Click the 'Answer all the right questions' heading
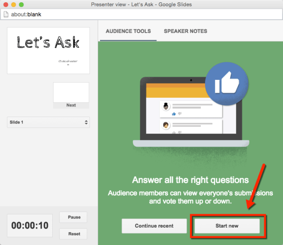Viewport: 283px width, 245px height. [x=190, y=180]
